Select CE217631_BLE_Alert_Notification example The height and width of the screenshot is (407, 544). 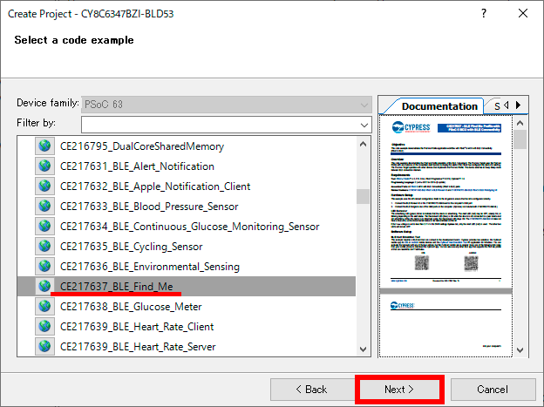pos(137,166)
